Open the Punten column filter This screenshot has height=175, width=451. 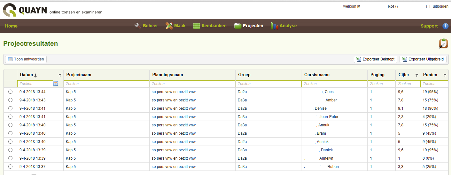tap(445, 75)
